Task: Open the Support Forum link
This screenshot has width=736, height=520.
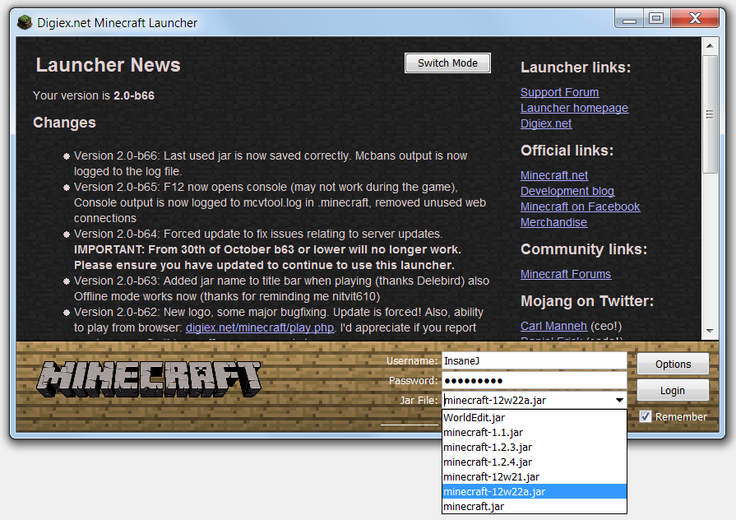Action: tap(559, 92)
